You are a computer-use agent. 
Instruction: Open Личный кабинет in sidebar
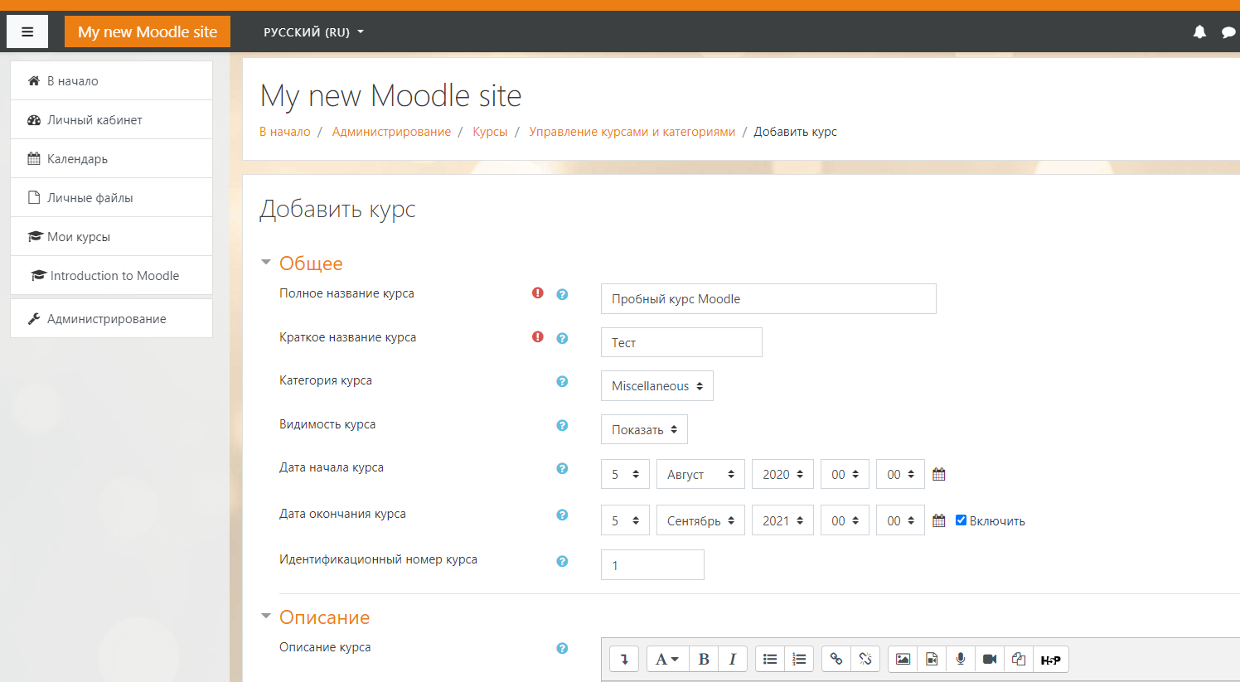click(x=111, y=119)
